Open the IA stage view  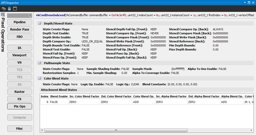pos(20,48)
